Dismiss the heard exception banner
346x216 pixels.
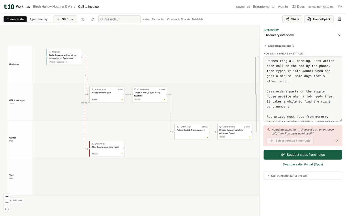pyautogui.click(x=337, y=141)
